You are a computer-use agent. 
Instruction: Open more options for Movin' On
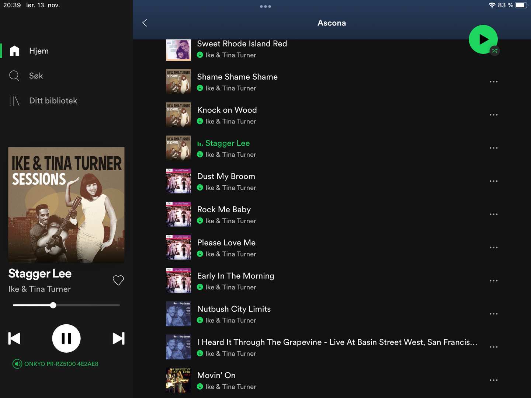click(493, 380)
